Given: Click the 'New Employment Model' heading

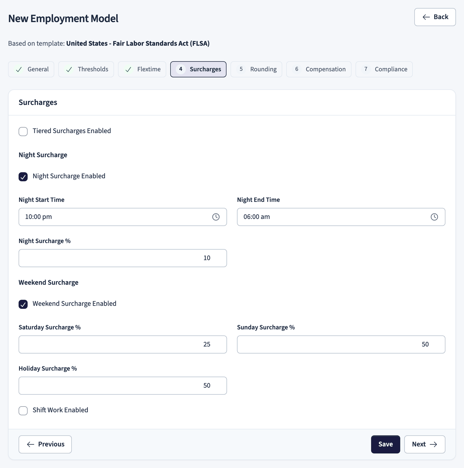Looking at the screenshot, I should click(63, 19).
